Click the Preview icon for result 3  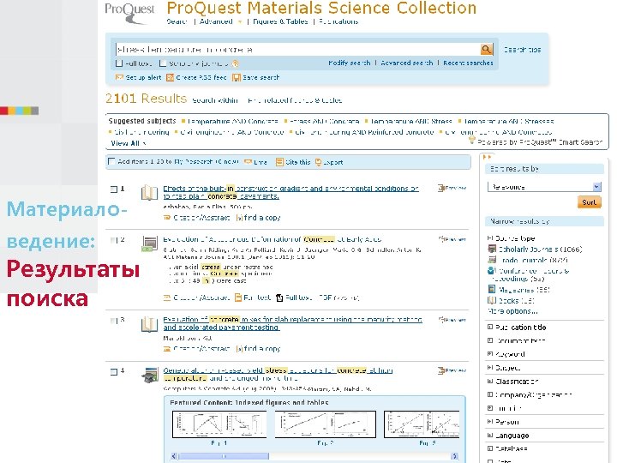(x=441, y=319)
